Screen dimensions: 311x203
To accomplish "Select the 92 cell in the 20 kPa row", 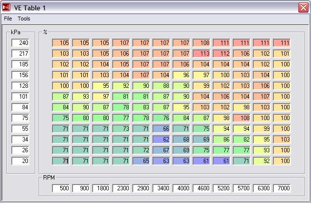I will 262,161.
